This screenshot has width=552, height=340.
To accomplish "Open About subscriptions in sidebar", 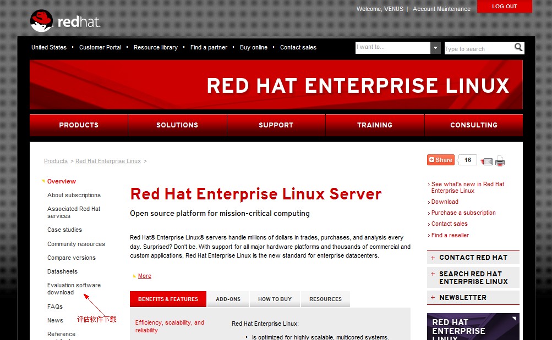I will (x=74, y=195).
